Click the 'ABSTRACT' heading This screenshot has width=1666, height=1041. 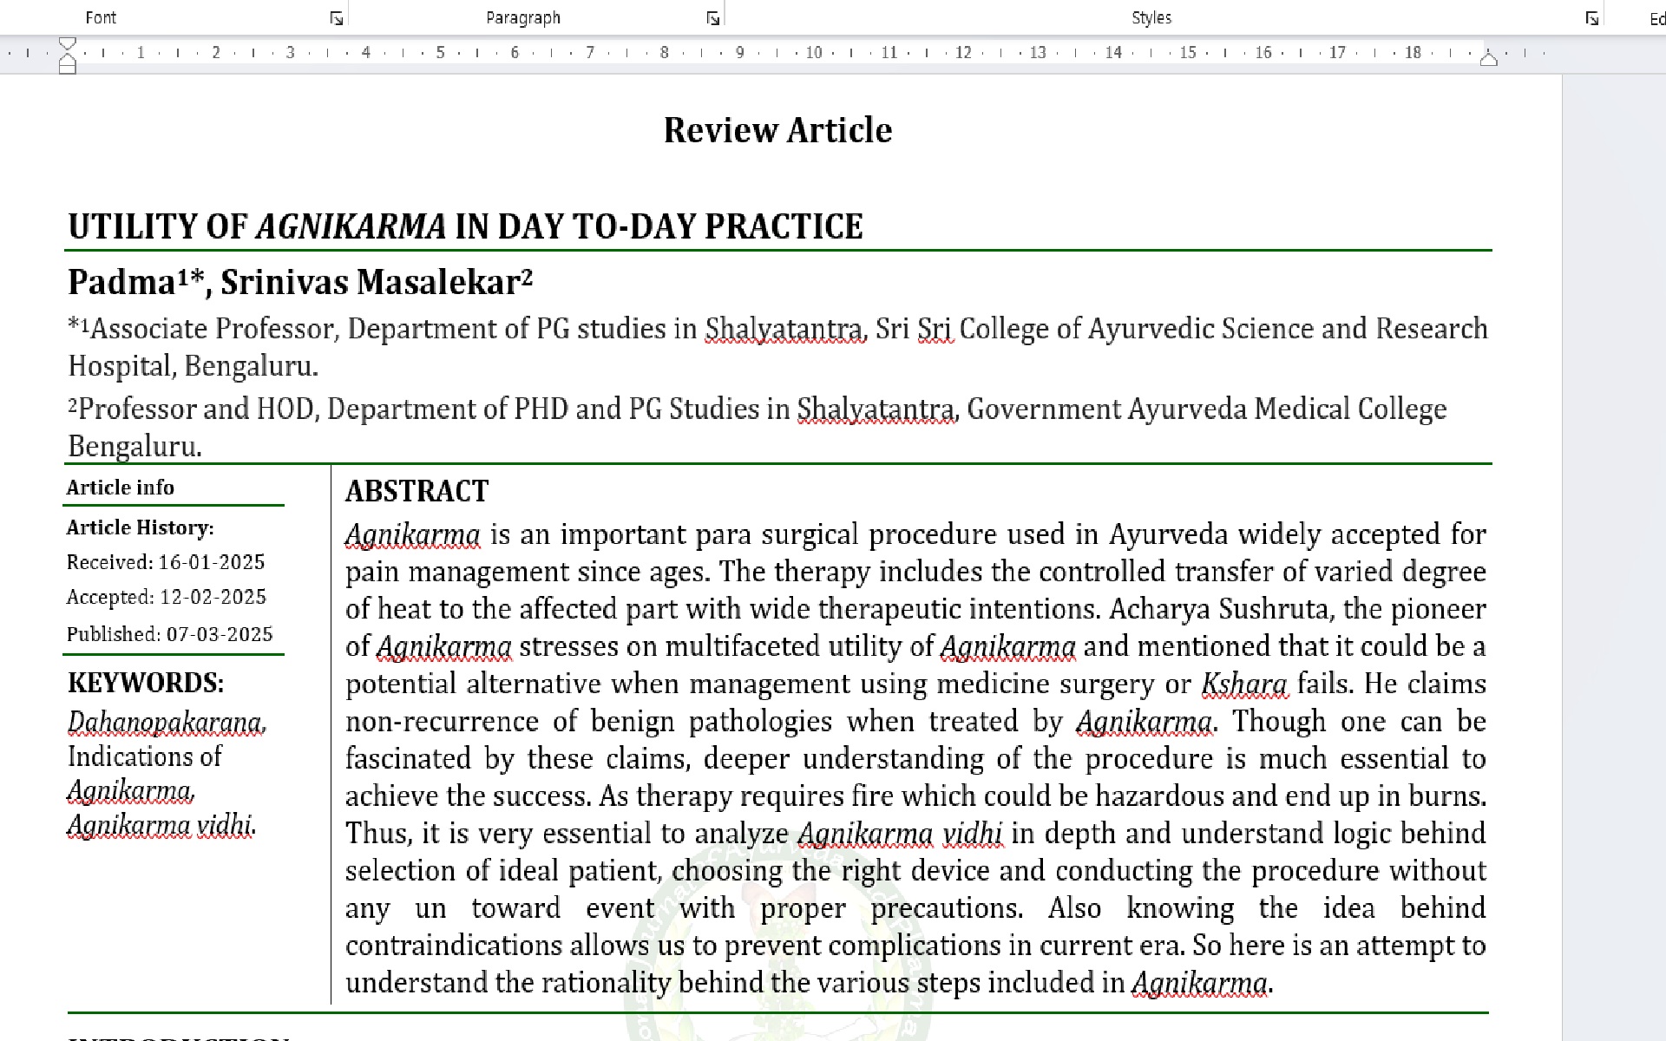[417, 491]
